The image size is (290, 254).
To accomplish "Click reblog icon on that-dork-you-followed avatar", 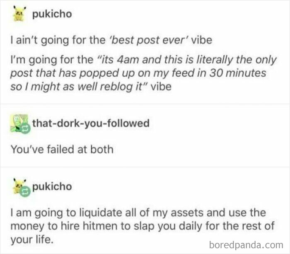I will tap(26, 129).
